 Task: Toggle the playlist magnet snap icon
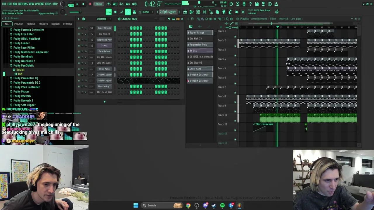pos(192,19)
